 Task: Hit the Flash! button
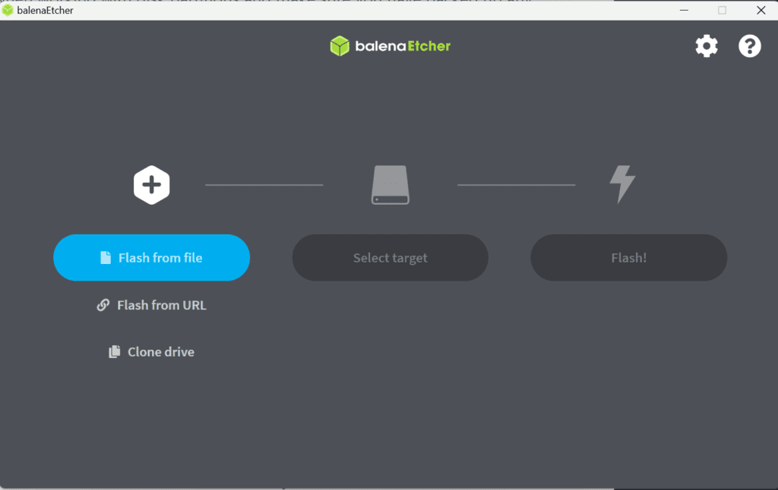[x=628, y=258]
